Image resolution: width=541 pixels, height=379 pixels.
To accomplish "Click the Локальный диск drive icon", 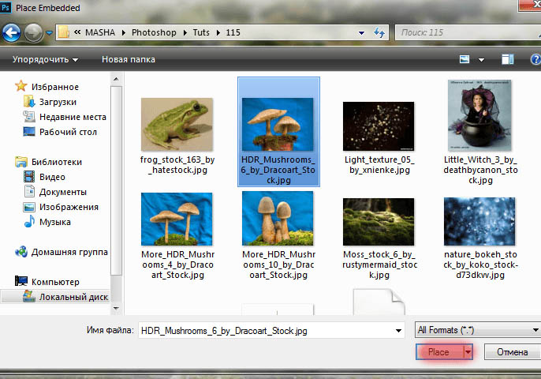I will (x=29, y=296).
